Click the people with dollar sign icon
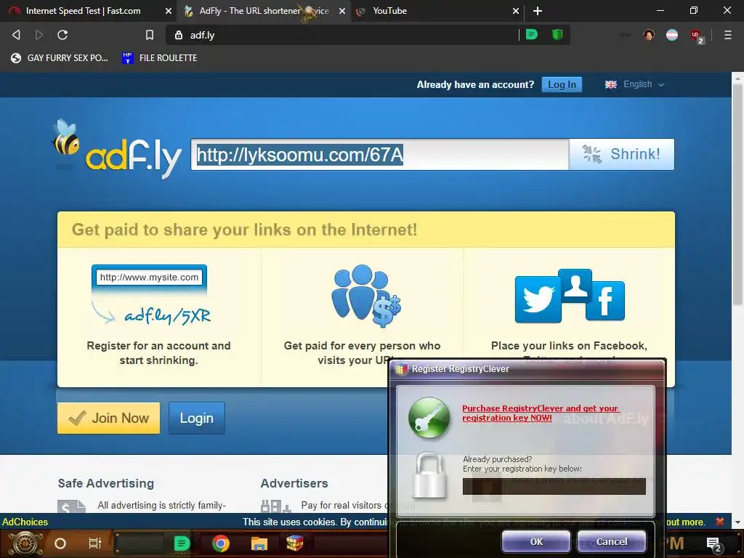744x558 pixels. [x=366, y=296]
